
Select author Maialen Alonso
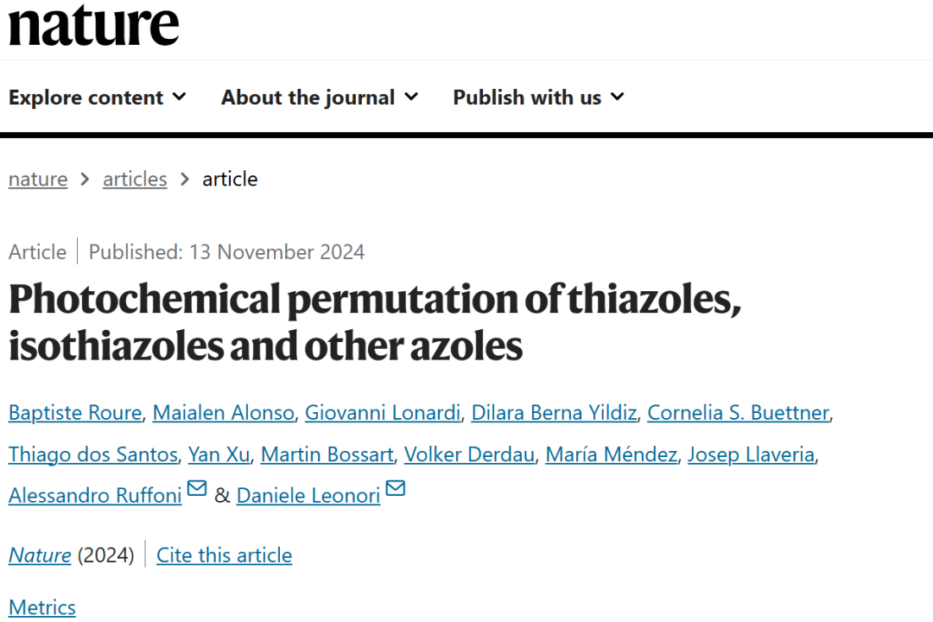click(223, 412)
